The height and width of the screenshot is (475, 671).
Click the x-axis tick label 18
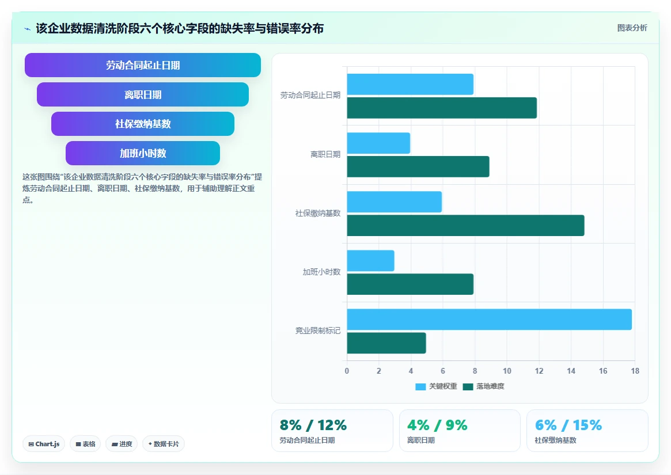tap(635, 371)
